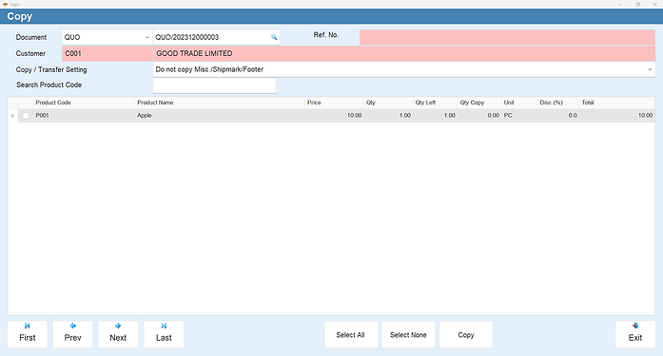The height and width of the screenshot is (356, 663).
Task: Click the app icon in the title bar
Action: tap(5, 4)
